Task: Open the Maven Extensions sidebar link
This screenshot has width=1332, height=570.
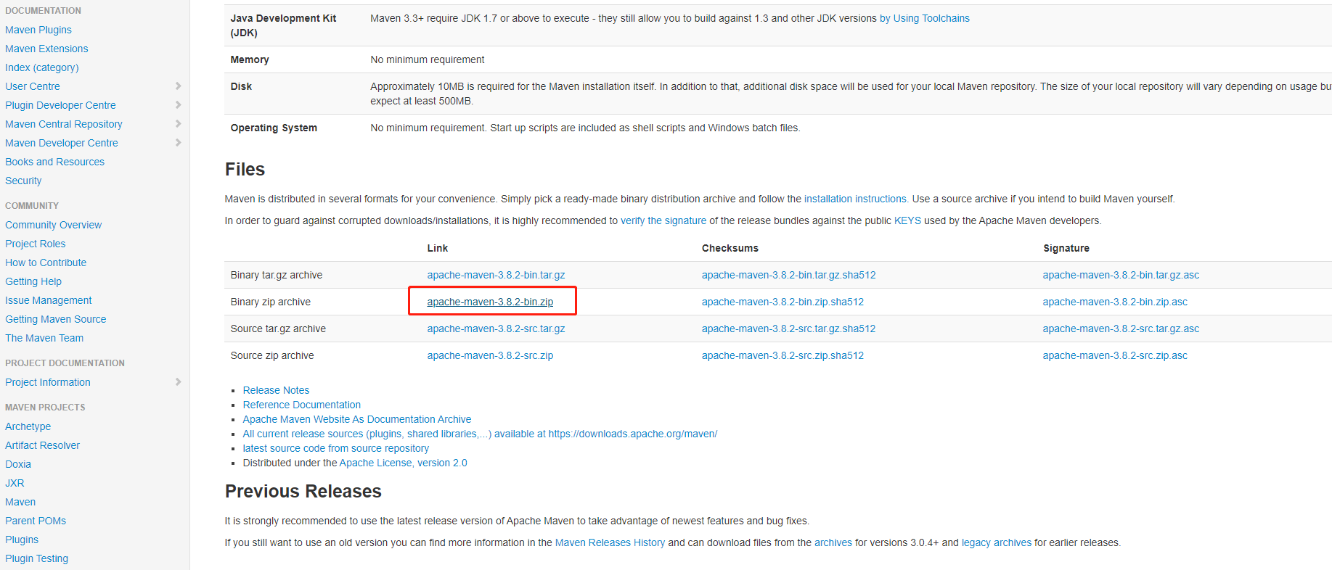Action: click(x=46, y=49)
